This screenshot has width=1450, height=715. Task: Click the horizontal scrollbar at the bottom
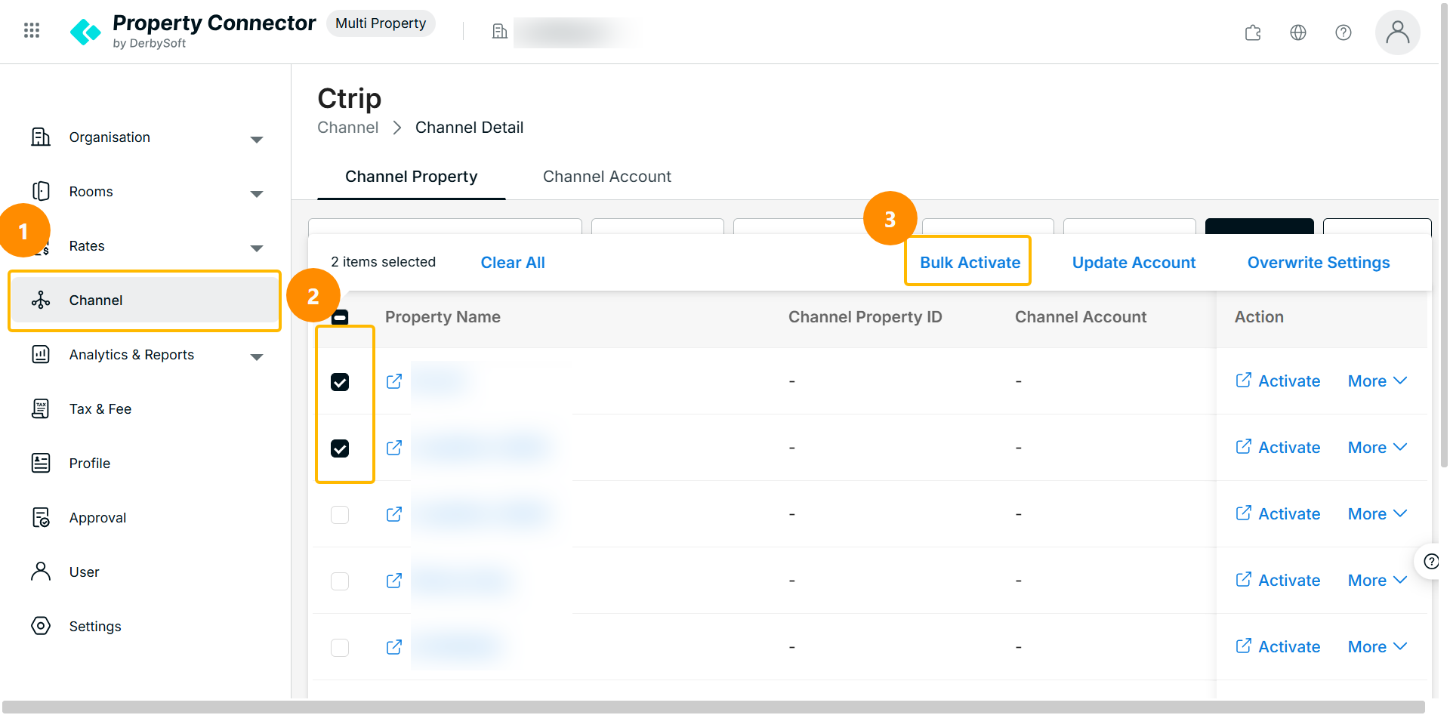[x=713, y=707]
